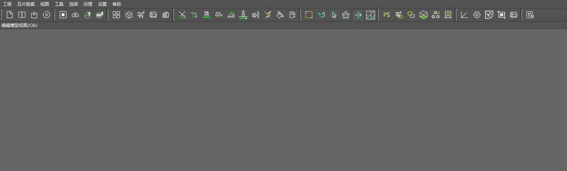Open the settings gear icon
The width and height of the screenshot is (567, 171).
477,15
